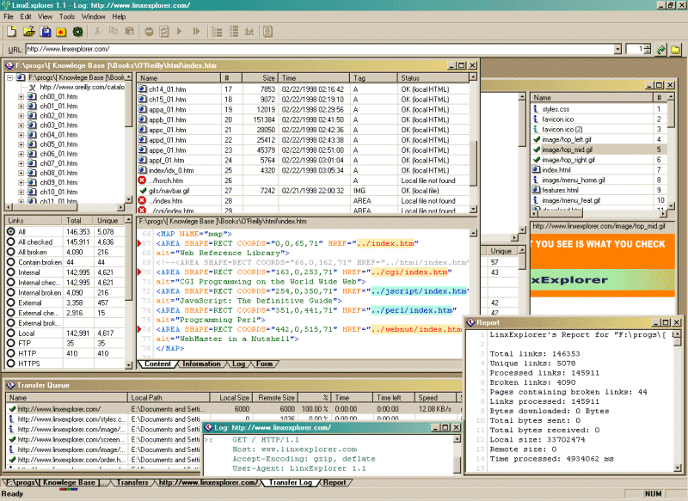Click the notepad report icon in toolbar

267,32
